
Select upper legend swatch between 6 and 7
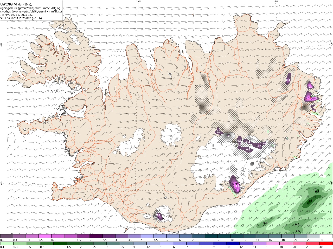click(x=186, y=236)
